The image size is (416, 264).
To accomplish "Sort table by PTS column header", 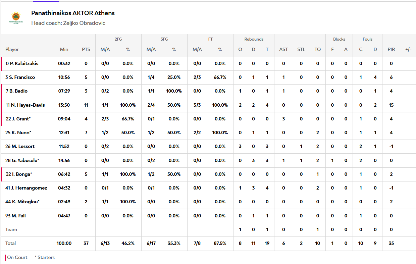I will pos(86,49).
